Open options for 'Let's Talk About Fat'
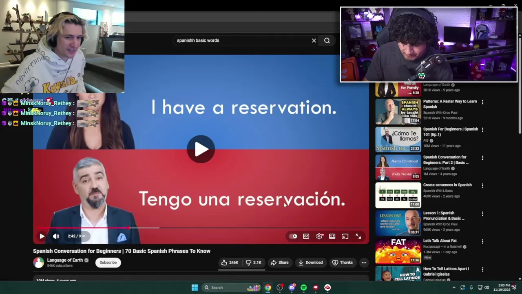This screenshot has height=294, width=522. [x=482, y=242]
